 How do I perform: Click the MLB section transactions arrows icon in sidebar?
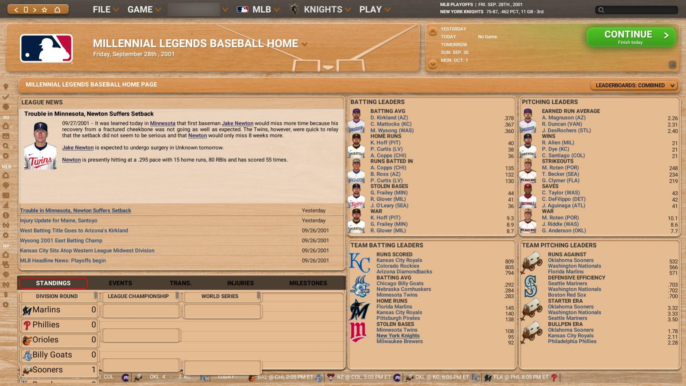click(6, 225)
